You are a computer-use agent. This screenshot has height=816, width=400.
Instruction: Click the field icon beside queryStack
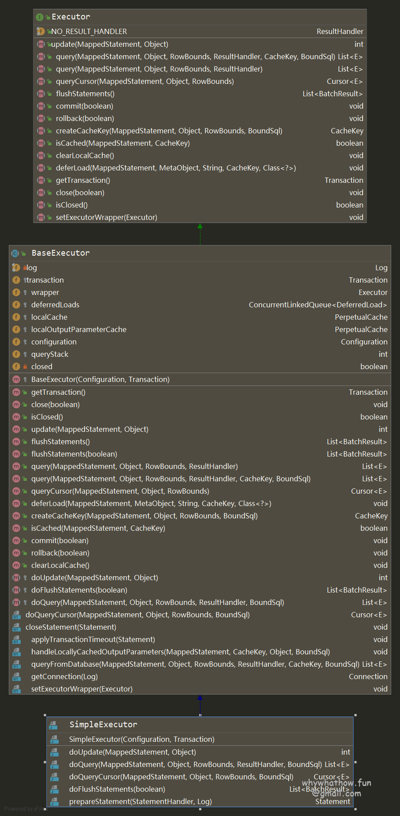(16, 354)
